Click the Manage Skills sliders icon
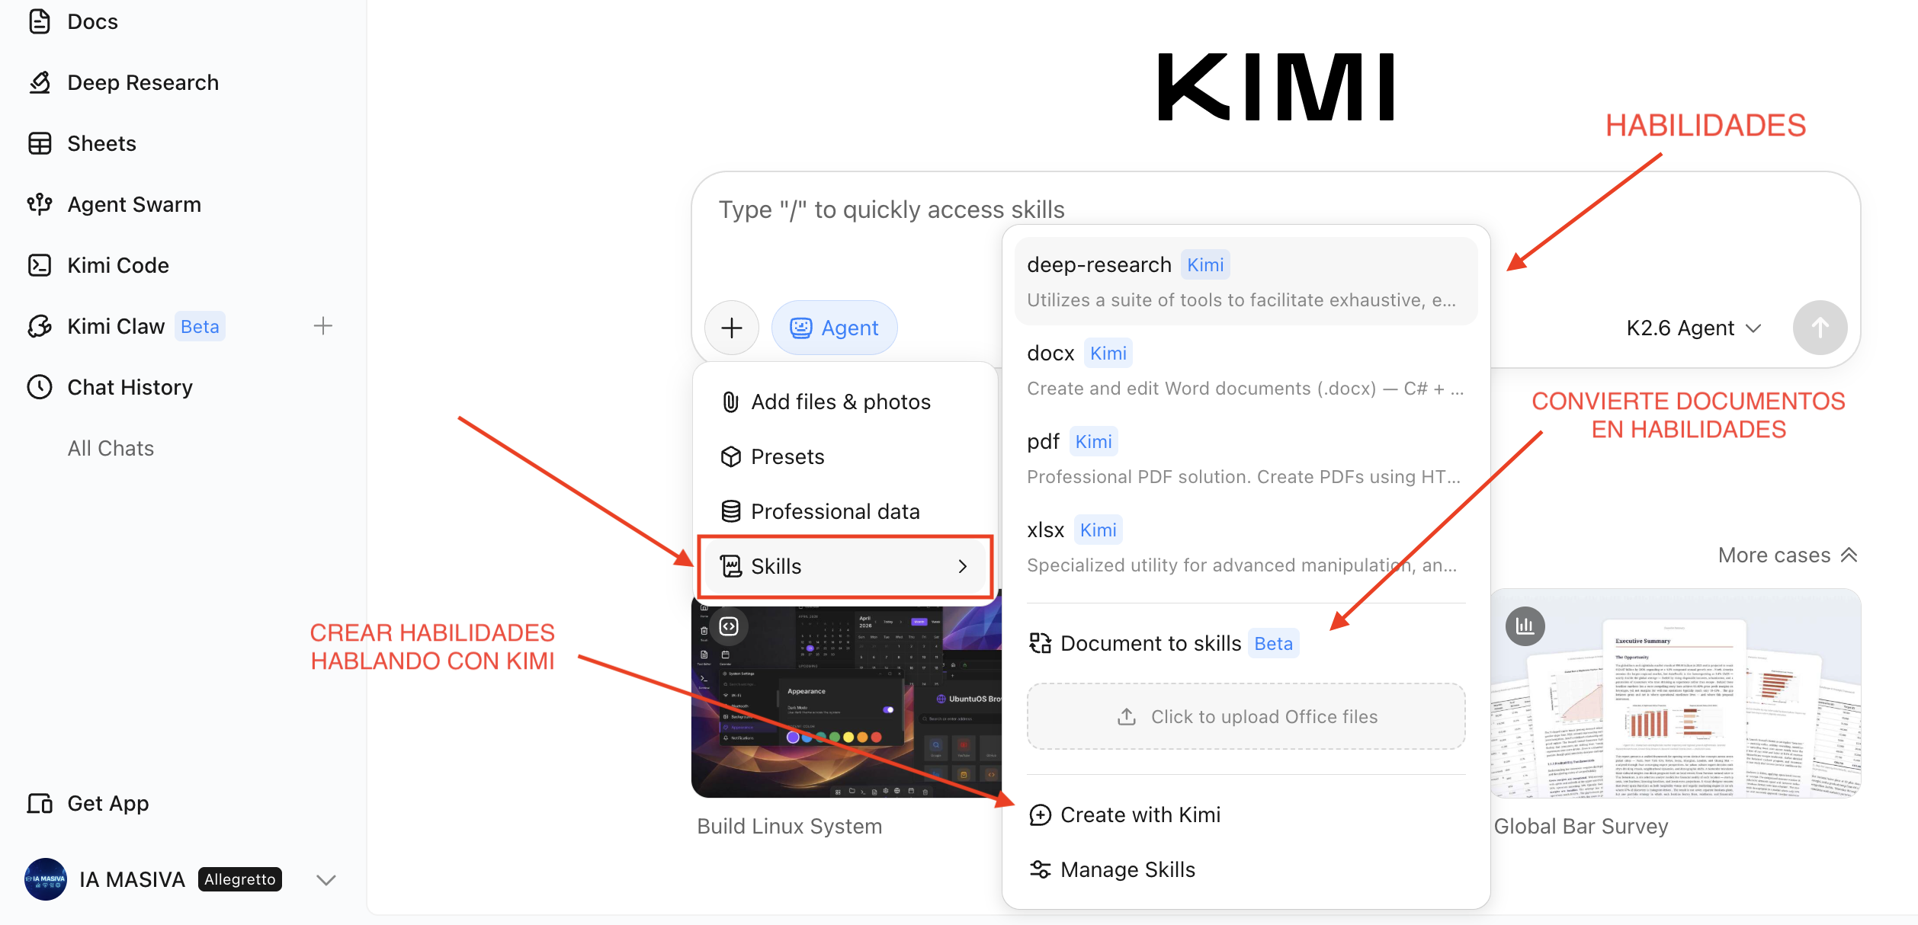 coord(1040,869)
